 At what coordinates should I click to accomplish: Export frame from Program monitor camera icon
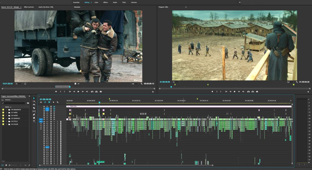coord(257,92)
